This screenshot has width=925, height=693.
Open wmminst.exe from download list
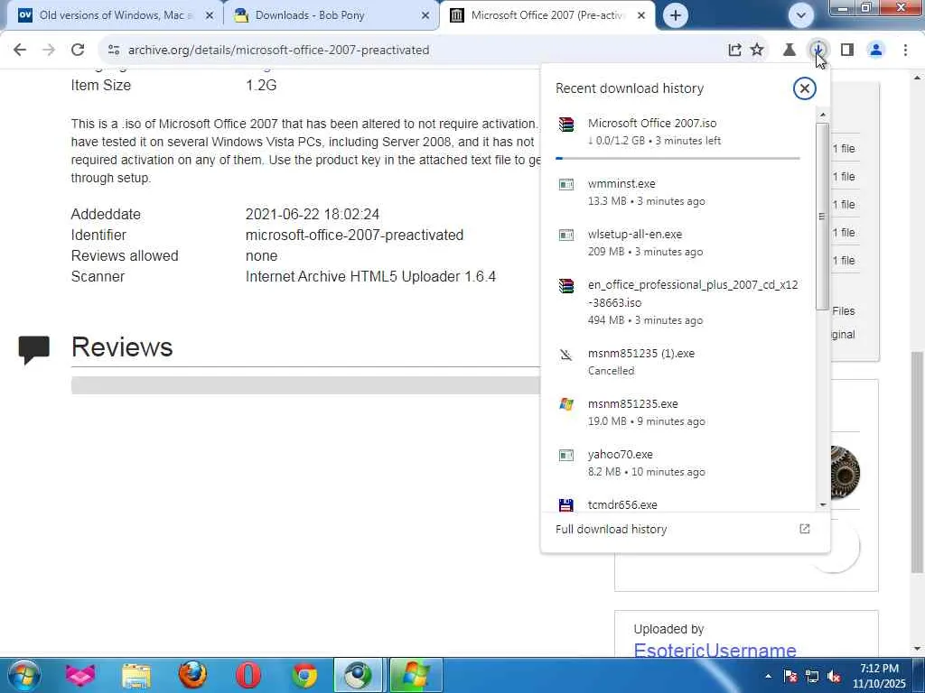[x=677, y=192]
